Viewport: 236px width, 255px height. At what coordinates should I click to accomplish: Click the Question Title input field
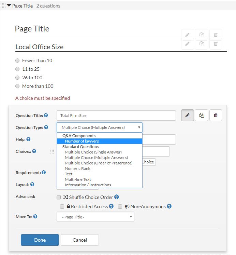pos(116,116)
